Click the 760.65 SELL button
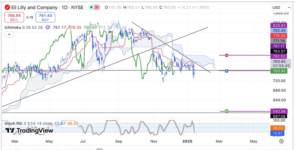The height and width of the screenshot is (150, 295). (x=14, y=17)
